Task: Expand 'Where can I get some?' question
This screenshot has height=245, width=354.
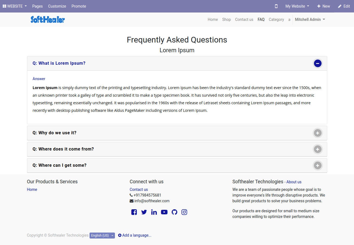Action: tap(177, 165)
